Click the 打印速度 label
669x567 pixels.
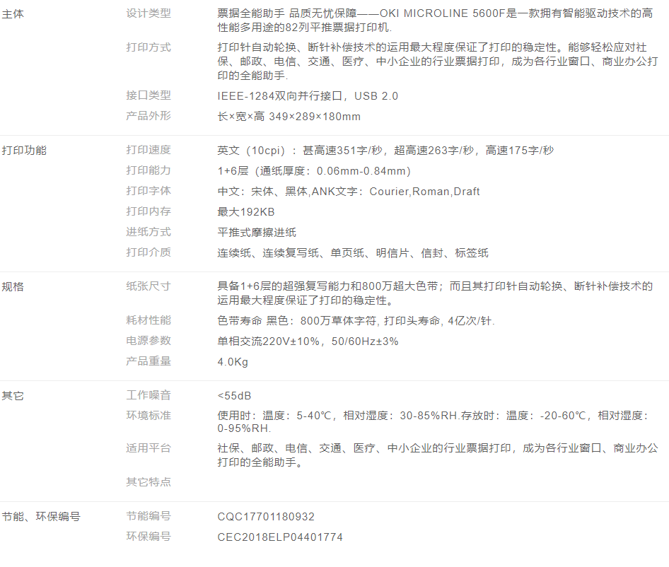[149, 150]
